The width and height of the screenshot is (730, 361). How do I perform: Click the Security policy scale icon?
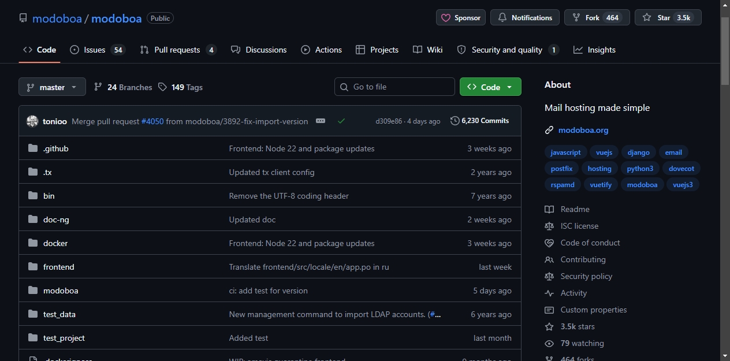[549, 276]
